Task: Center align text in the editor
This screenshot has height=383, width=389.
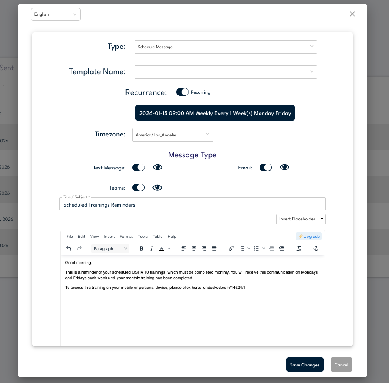Action: [194, 248]
